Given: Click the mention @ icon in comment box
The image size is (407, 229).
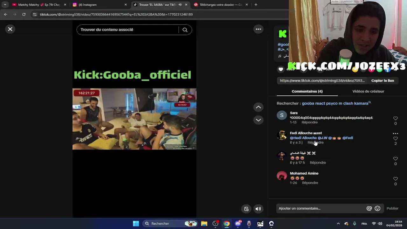Looking at the screenshot, I should [x=369, y=208].
